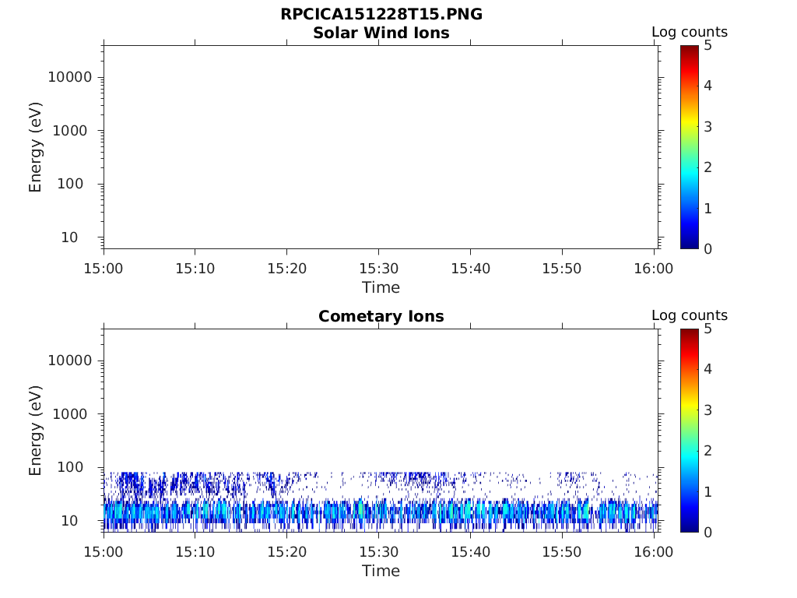Click the 10000 energy tick on the top plot
This screenshot has width=797, height=598.
tap(70, 77)
